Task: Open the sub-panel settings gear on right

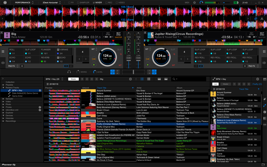Action: tap(258, 79)
